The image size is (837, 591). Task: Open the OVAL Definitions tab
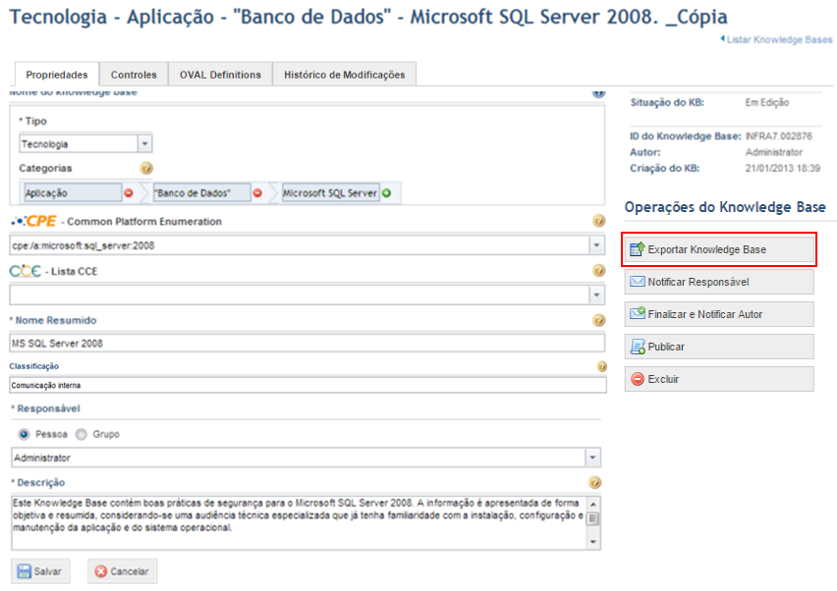point(220,75)
